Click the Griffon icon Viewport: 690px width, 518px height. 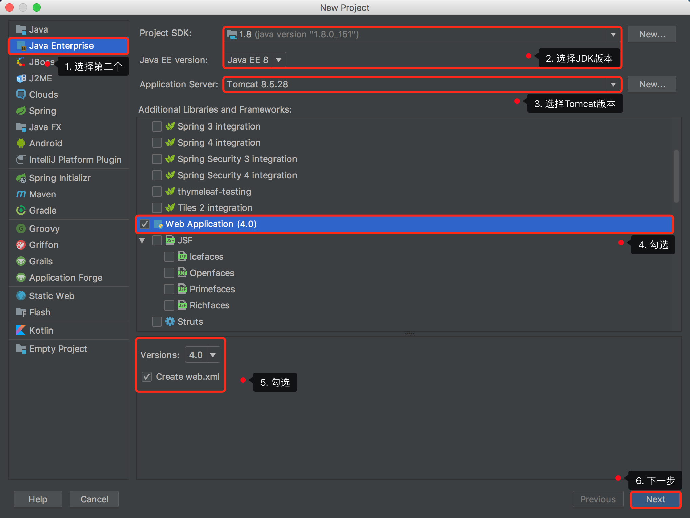click(21, 245)
